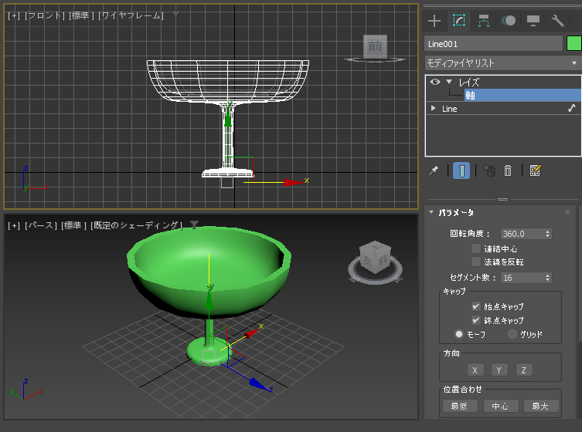Click front viewport filter funnel icon
This screenshot has width=582, height=432.
click(175, 15)
